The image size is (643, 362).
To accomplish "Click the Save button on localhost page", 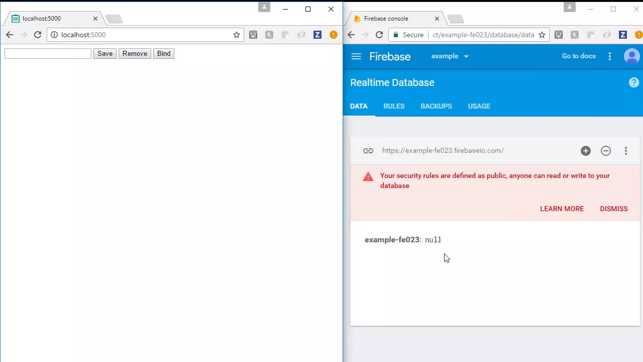I will 105,53.
